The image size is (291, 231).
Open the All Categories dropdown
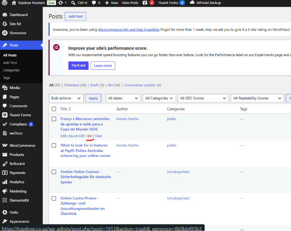point(159,98)
